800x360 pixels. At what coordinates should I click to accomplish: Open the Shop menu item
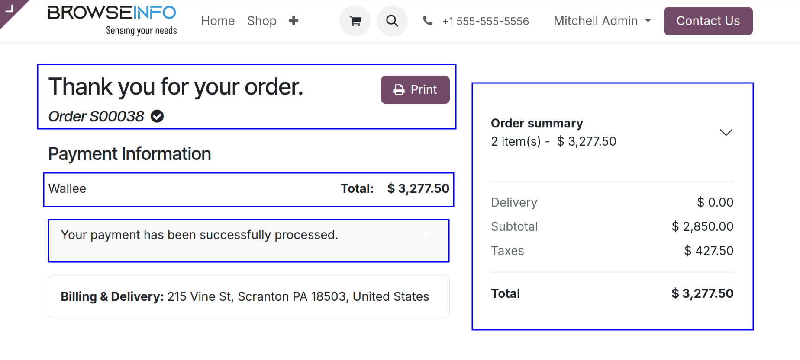(262, 21)
